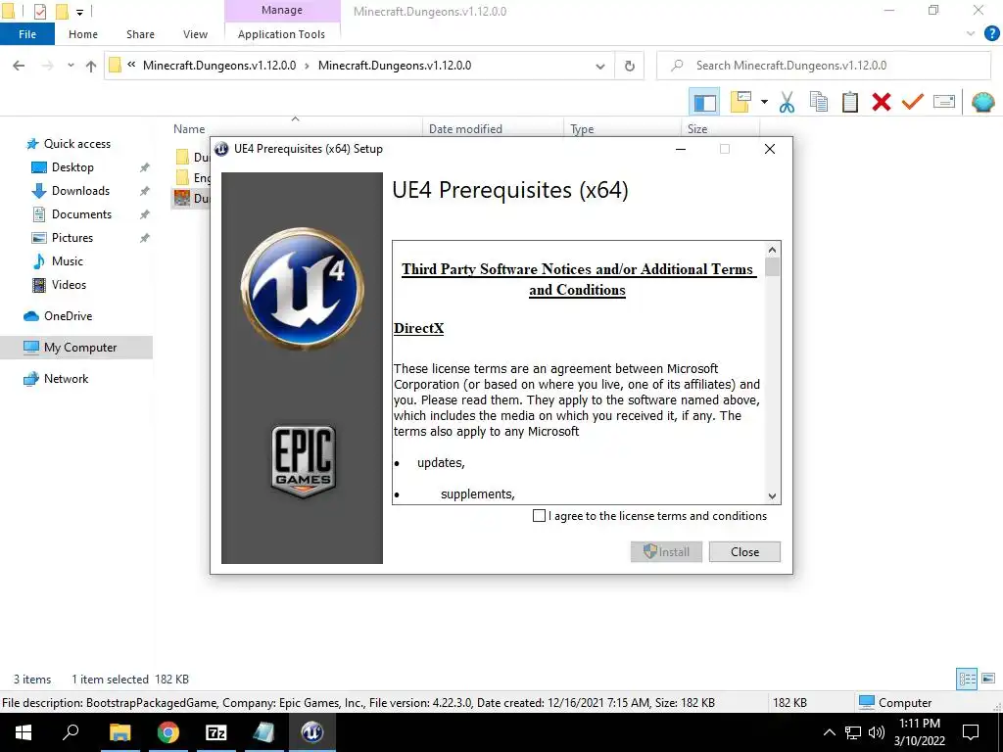Click the scroll up arrow in license box

772,250
